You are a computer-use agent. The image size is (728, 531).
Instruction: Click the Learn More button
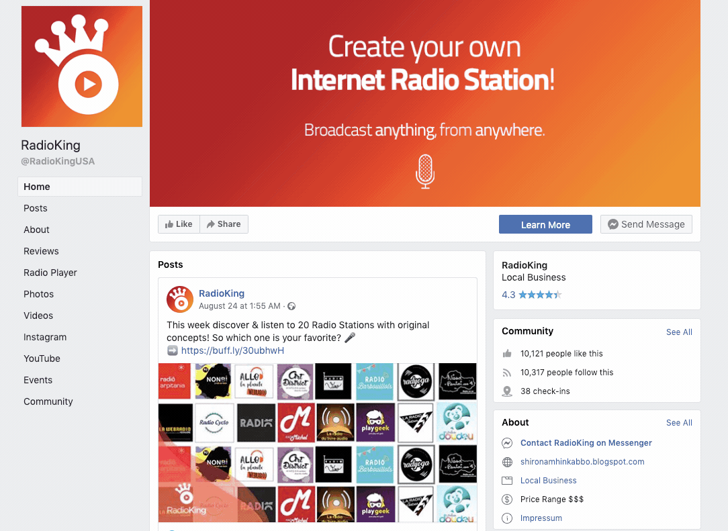pyautogui.click(x=545, y=224)
